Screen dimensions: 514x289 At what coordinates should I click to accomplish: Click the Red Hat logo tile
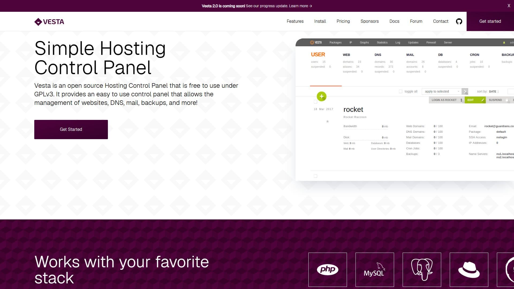469,269
